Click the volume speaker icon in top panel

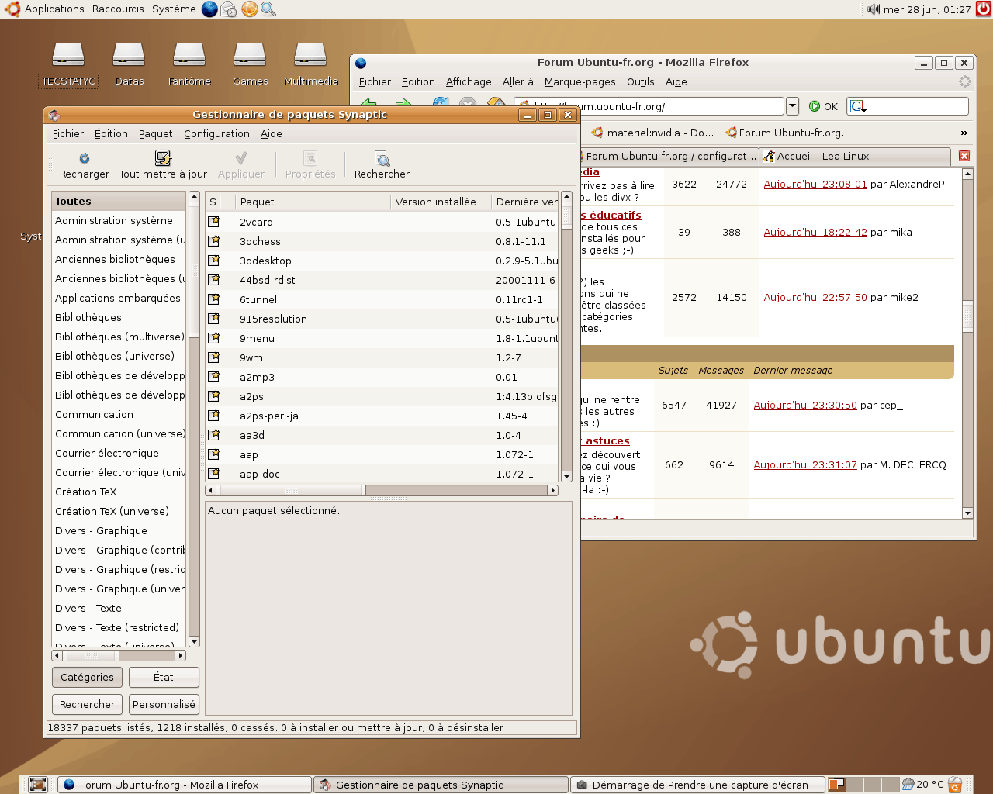pyautogui.click(x=874, y=9)
